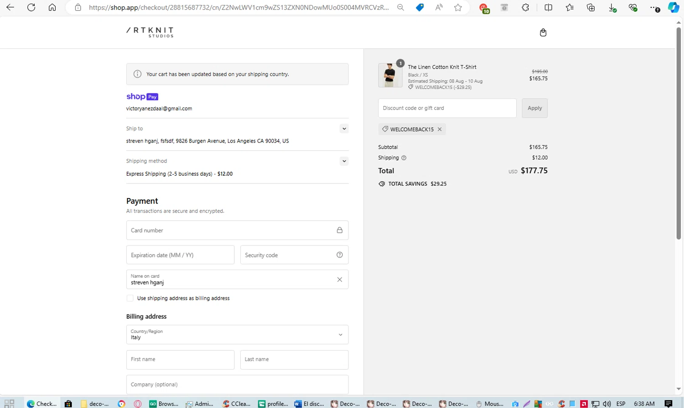Viewport: 684px width, 408px height.
Task: Open the Favorites list icon
Action: click(570, 7)
